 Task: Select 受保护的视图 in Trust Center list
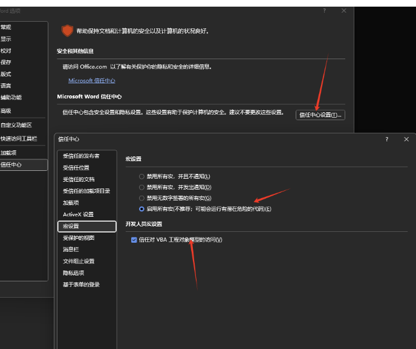coord(79,238)
